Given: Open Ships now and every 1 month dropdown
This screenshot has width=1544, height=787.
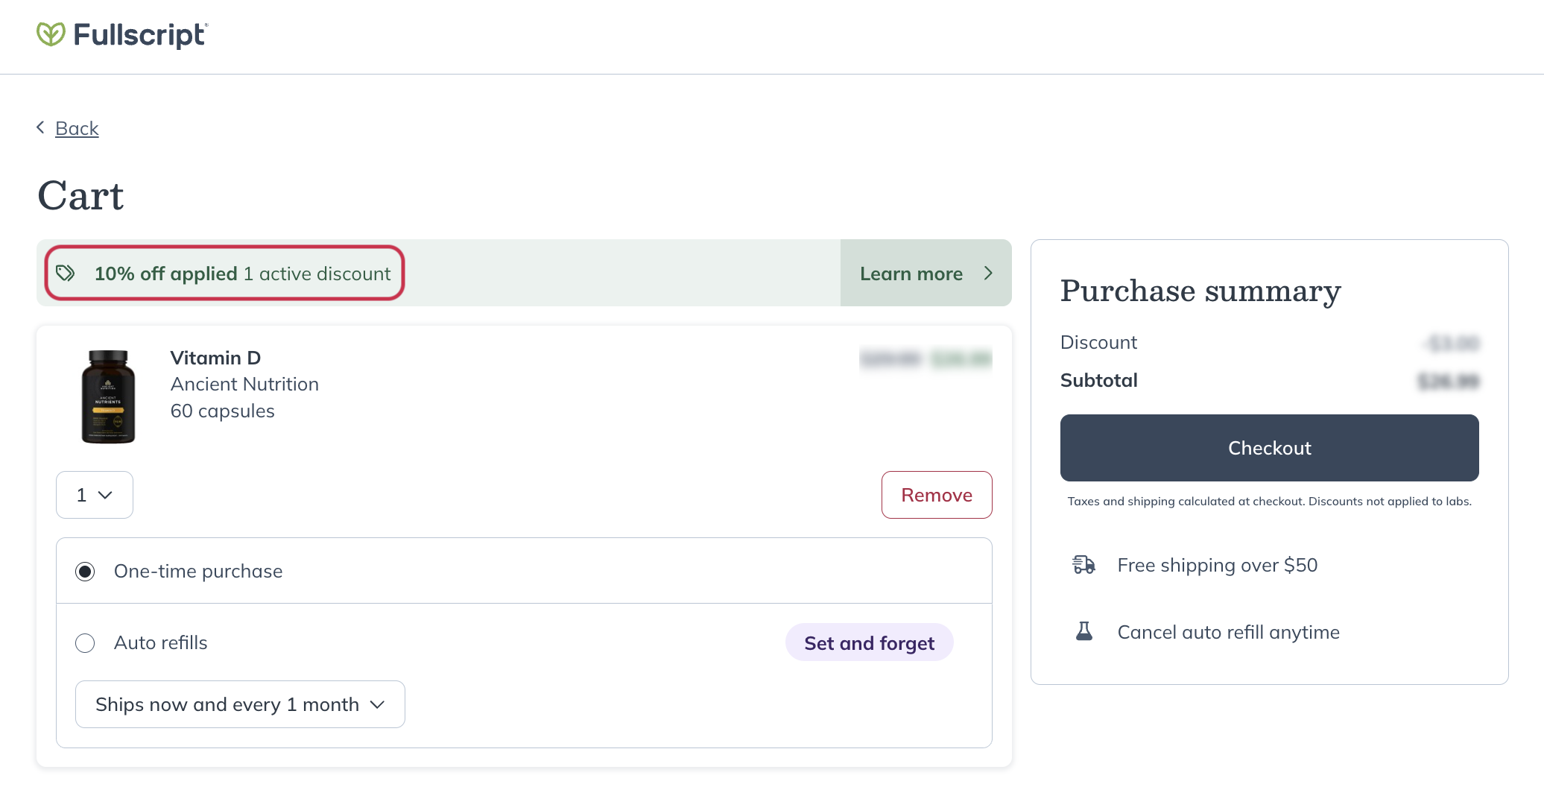Looking at the screenshot, I should click(240, 704).
